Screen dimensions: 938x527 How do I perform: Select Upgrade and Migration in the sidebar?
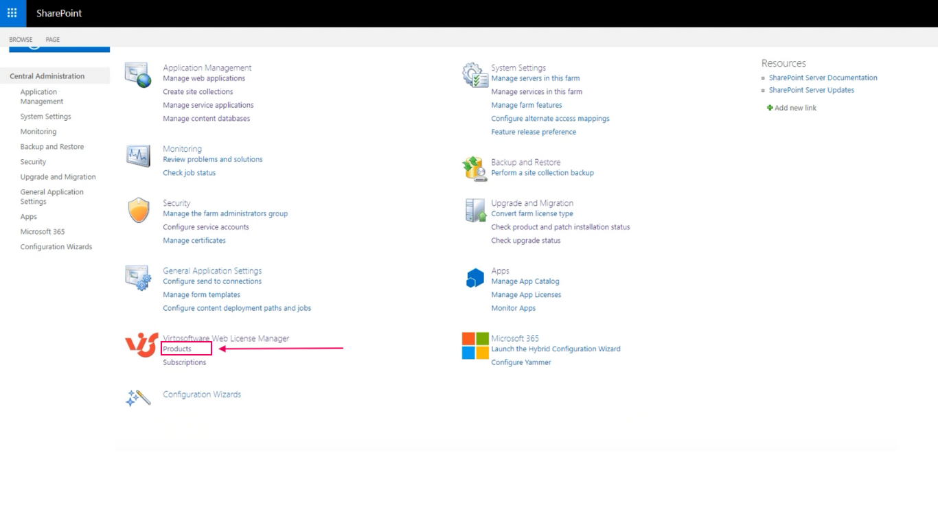[58, 176]
